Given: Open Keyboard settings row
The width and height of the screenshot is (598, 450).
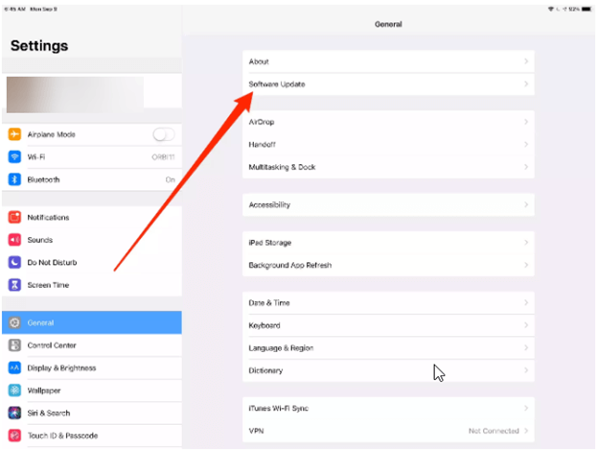Looking at the screenshot, I should click(388, 325).
